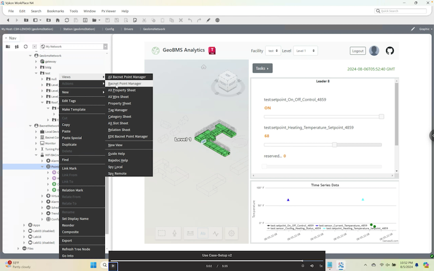Click the Open folder icon in the toolbar
This screenshot has width=434, height=271.
click(94, 20)
